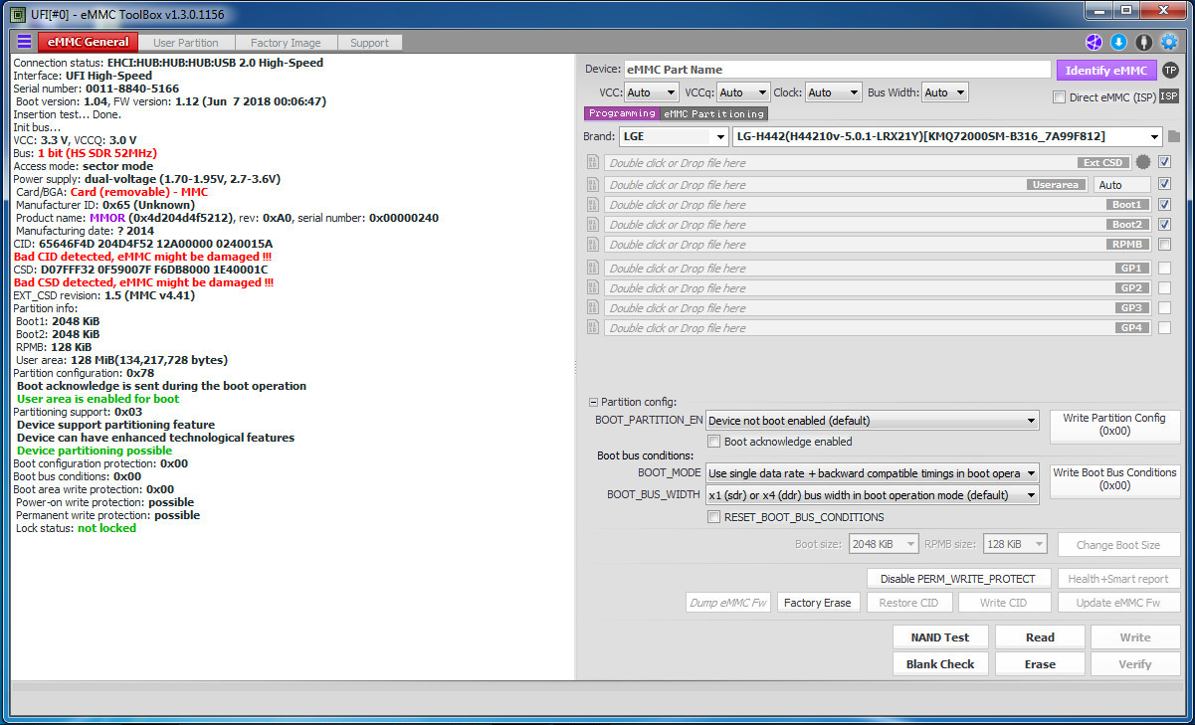1195x725 pixels.
Task: Collapse the Partition config section
Action: 594,403
